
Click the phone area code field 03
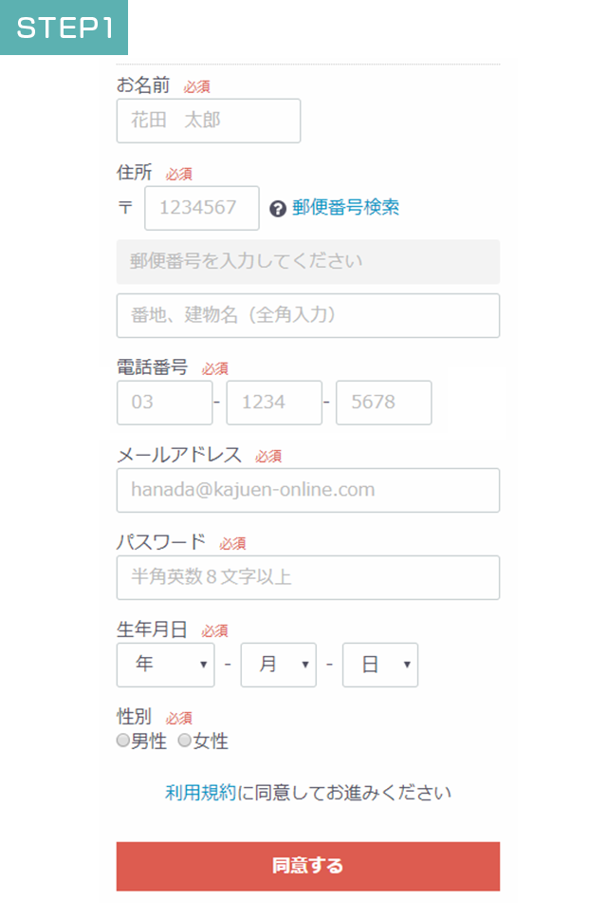coord(164,403)
